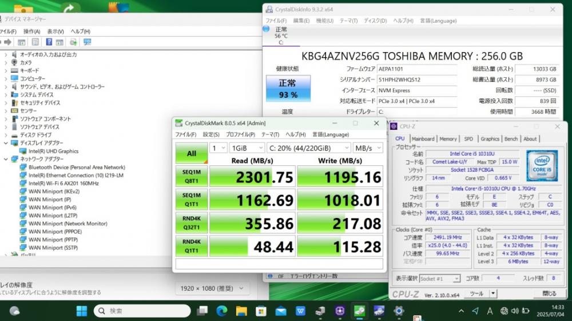Select Intel(R) Wi-Fi 6 AX201 160MHz device
572x321 pixels.
pos(63,183)
